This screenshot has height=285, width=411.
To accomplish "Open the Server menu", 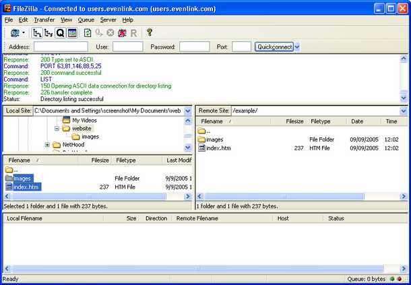I will 108,20.
